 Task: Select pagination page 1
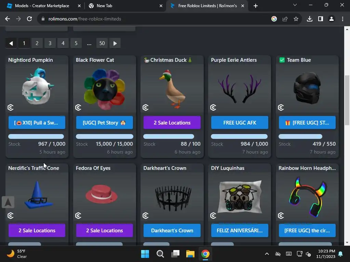24,43
